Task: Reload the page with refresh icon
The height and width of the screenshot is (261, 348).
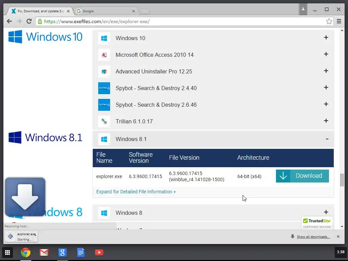Action: 29,21
